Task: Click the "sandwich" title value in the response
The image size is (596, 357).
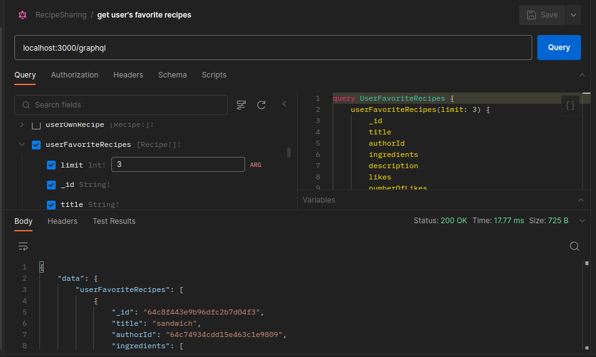Action: (x=174, y=323)
